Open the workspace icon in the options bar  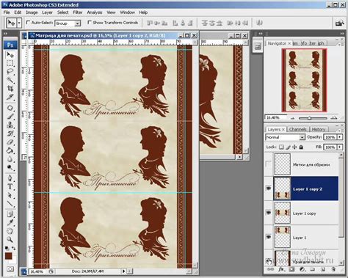tap(339, 23)
